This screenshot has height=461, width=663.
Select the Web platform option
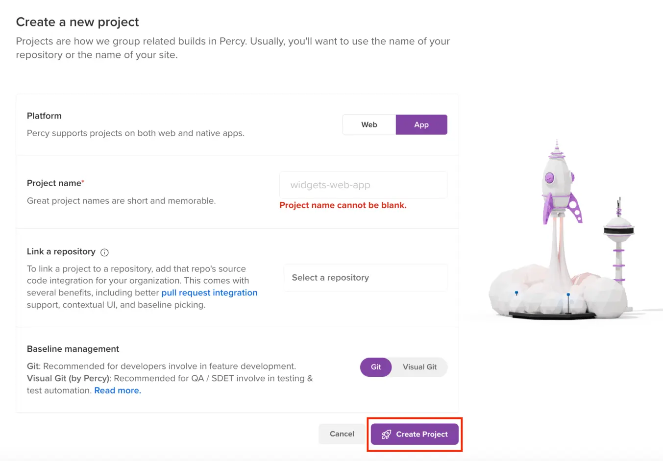tap(369, 125)
